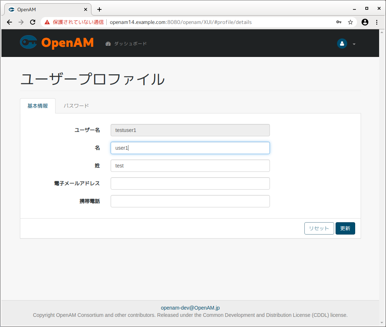Click the 電子メールアドレス input field

190,183
